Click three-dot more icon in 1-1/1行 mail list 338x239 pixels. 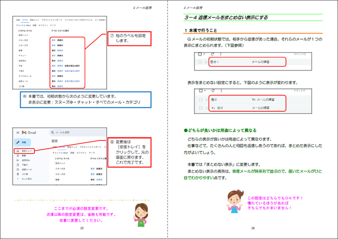221,54
